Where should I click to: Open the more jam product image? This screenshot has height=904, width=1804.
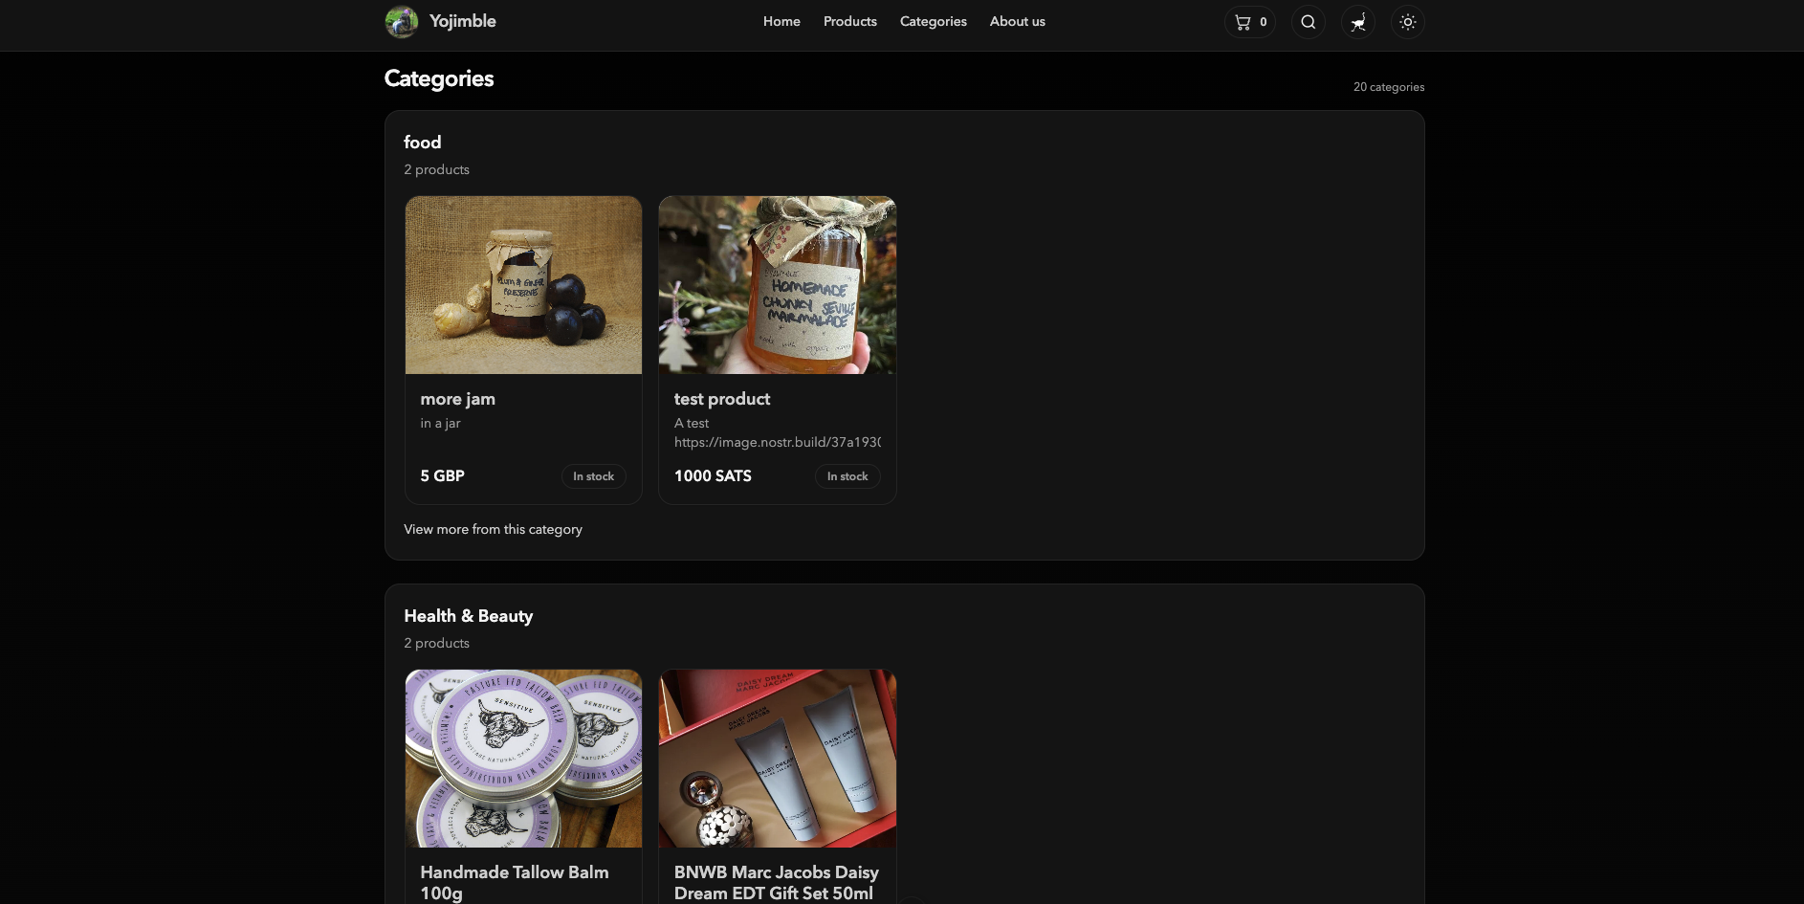(x=523, y=285)
